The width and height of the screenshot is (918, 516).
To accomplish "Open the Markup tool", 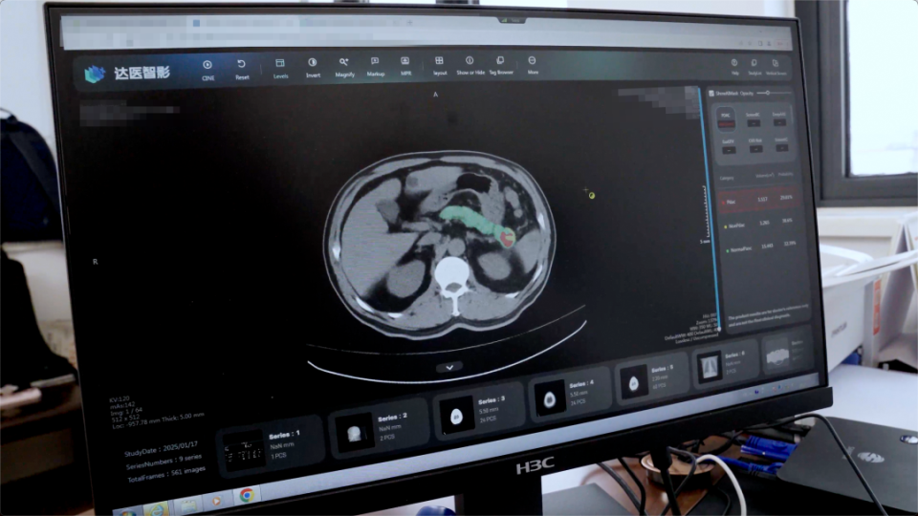I will 375,67.
